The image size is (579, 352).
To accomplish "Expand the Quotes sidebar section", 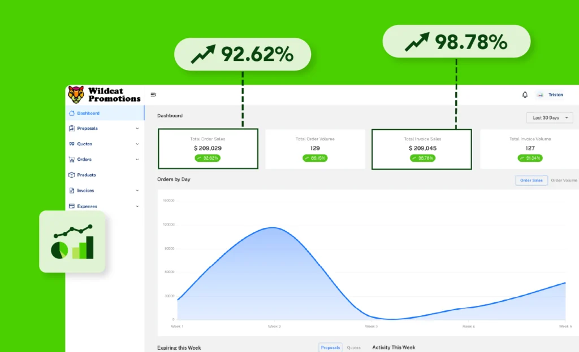I will pos(137,144).
